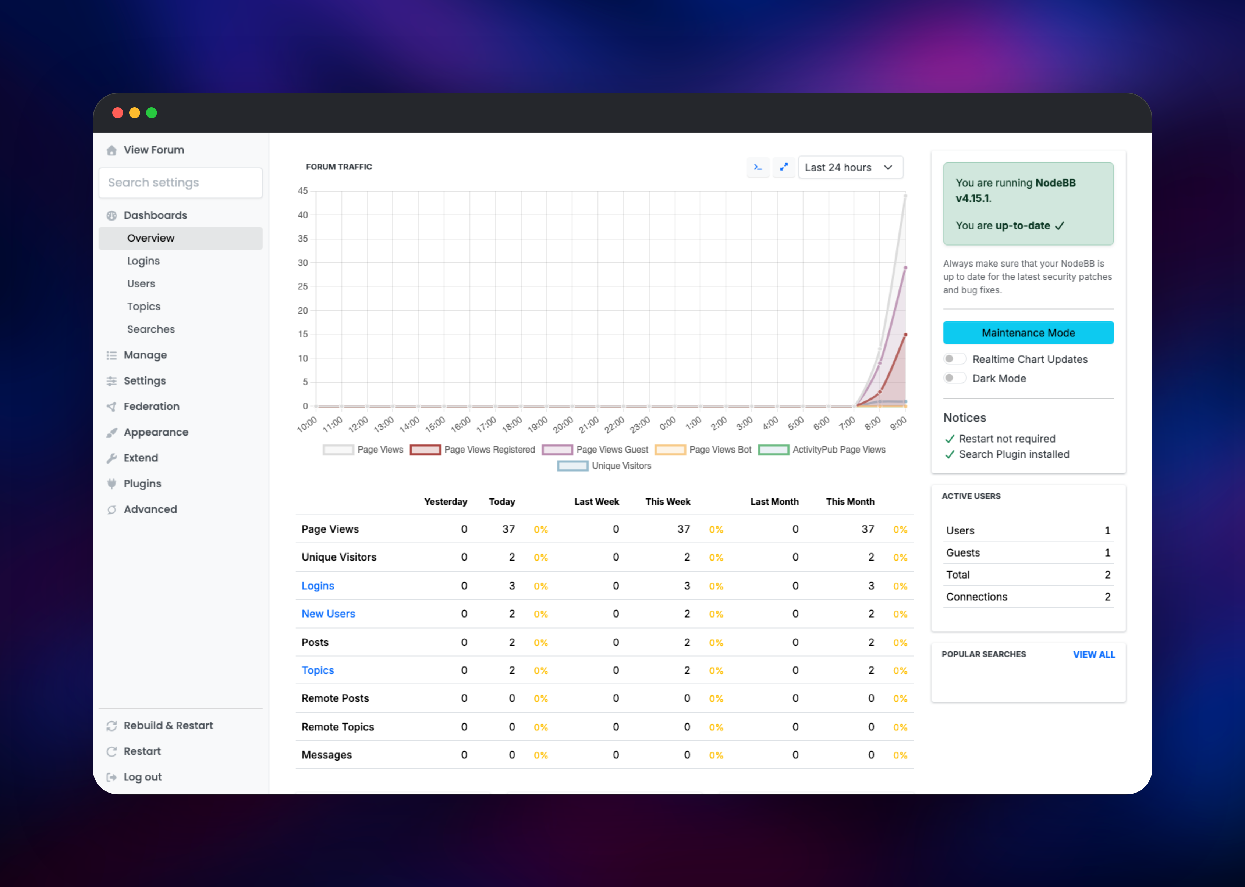Open the Searches dashboard item
The width and height of the screenshot is (1245, 887).
point(180,329)
